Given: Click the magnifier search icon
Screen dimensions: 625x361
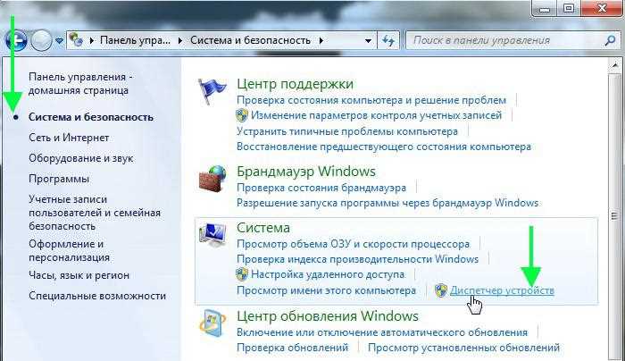Looking at the screenshot, I should (x=610, y=40).
